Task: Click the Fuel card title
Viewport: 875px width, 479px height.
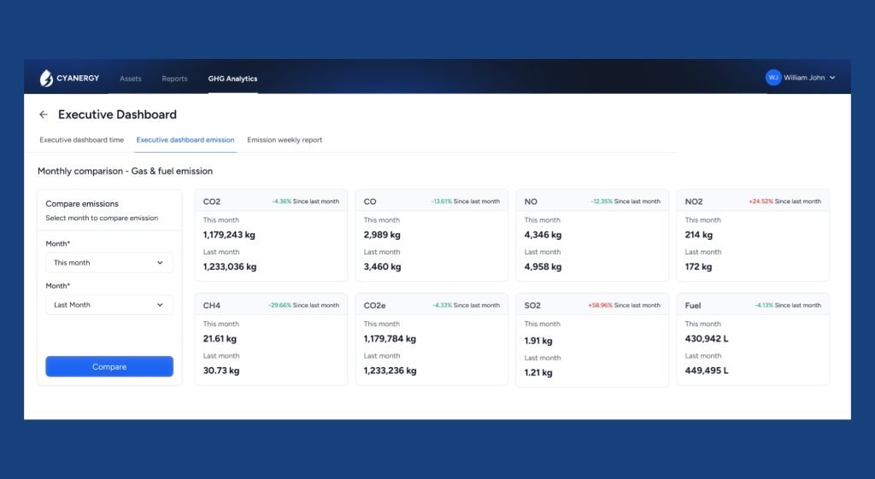Action: (x=692, y=305)
